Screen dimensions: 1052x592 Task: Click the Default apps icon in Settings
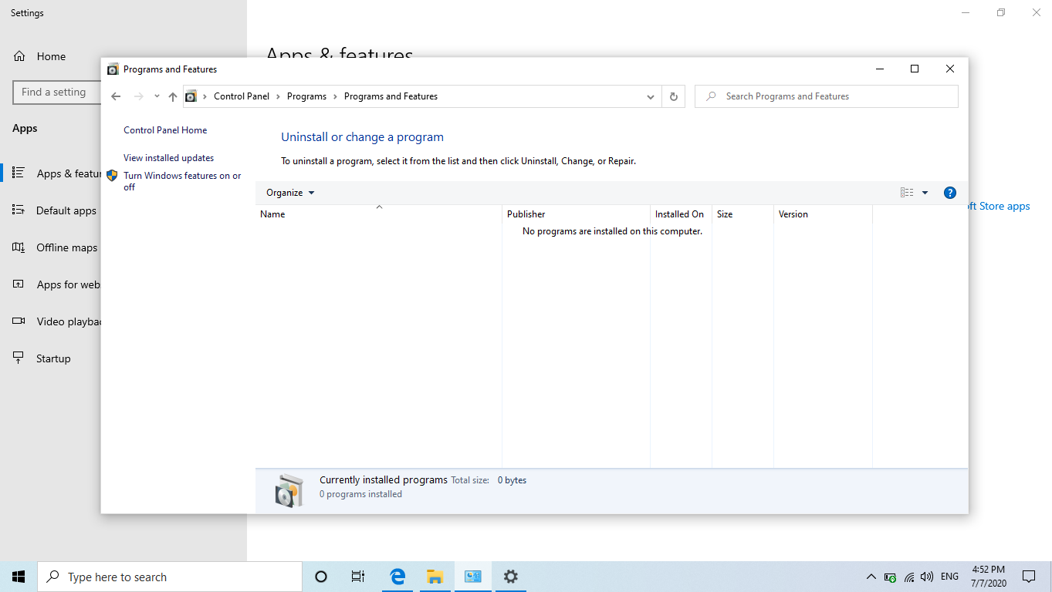tap(19, 210)
